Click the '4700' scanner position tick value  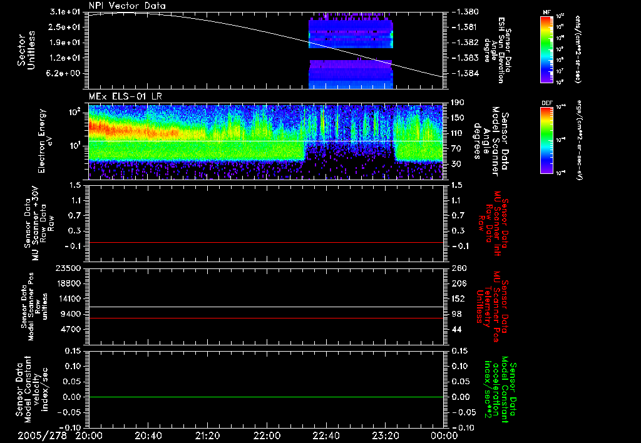[x=70, y=329]
